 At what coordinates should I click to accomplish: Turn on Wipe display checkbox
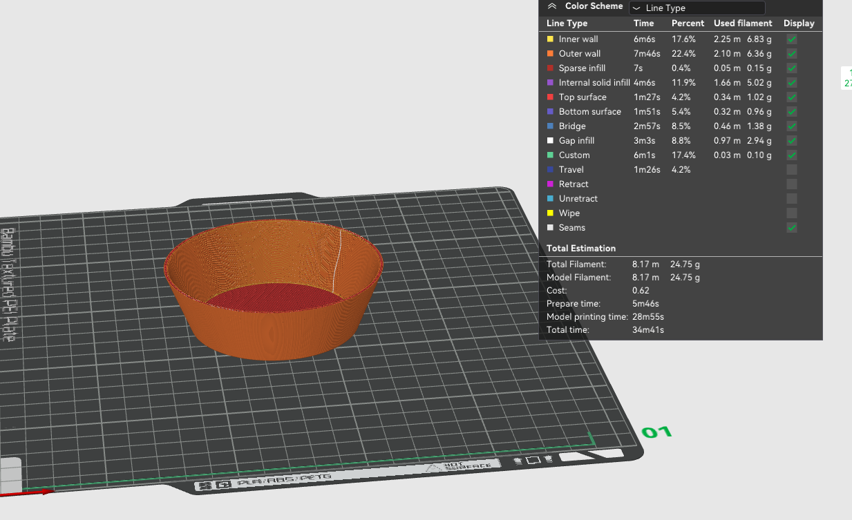(x=792, y=213)
